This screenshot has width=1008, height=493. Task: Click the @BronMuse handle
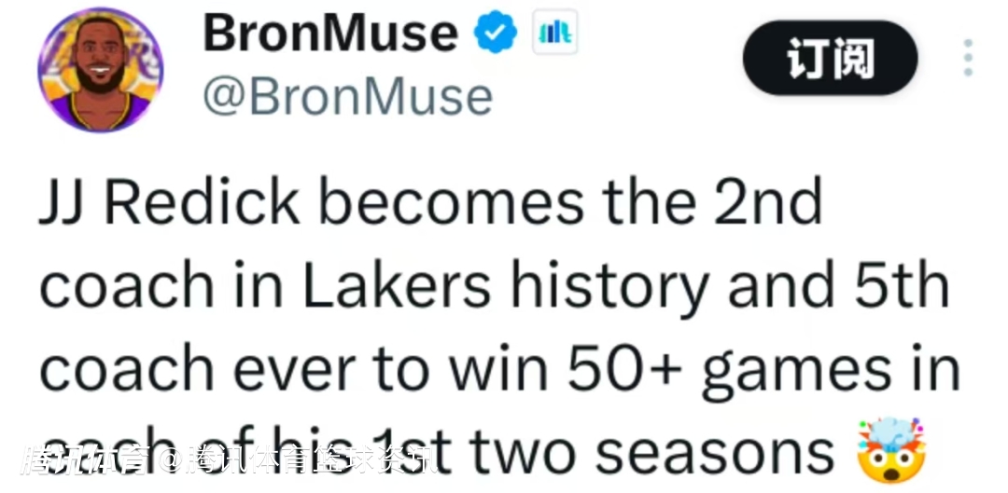point(347,95)
